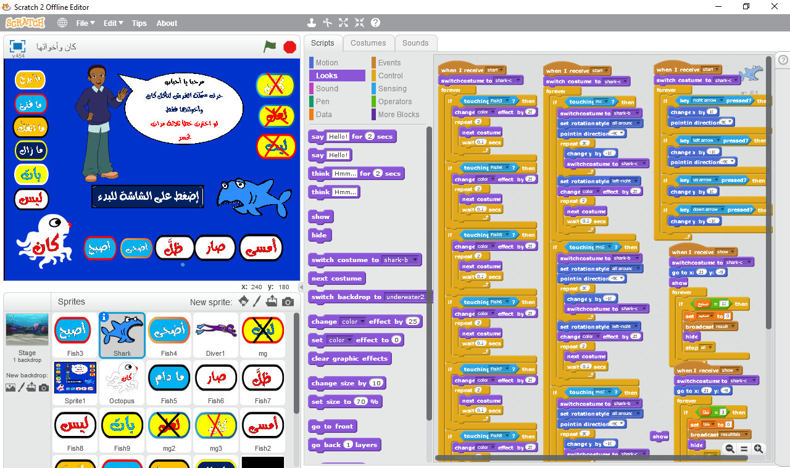Image resolution: width=790 pixels, height=468 pixels.
Task: Click the horizontal scrollbar of scripts area
Action: (x=591, y=458)
